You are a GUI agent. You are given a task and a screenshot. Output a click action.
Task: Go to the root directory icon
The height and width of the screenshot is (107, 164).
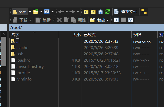pos(93,12)
